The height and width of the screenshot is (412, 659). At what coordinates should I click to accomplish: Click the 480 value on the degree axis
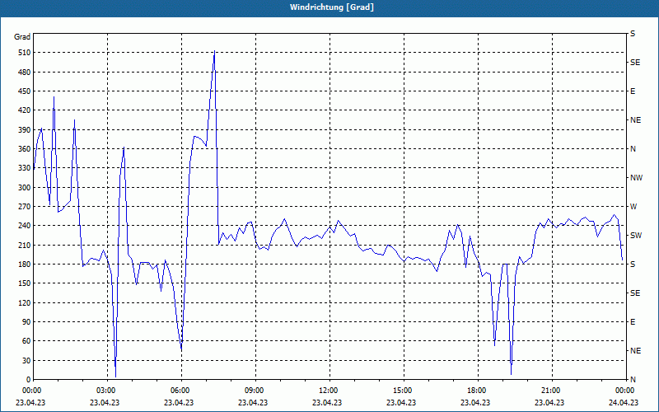26,73
